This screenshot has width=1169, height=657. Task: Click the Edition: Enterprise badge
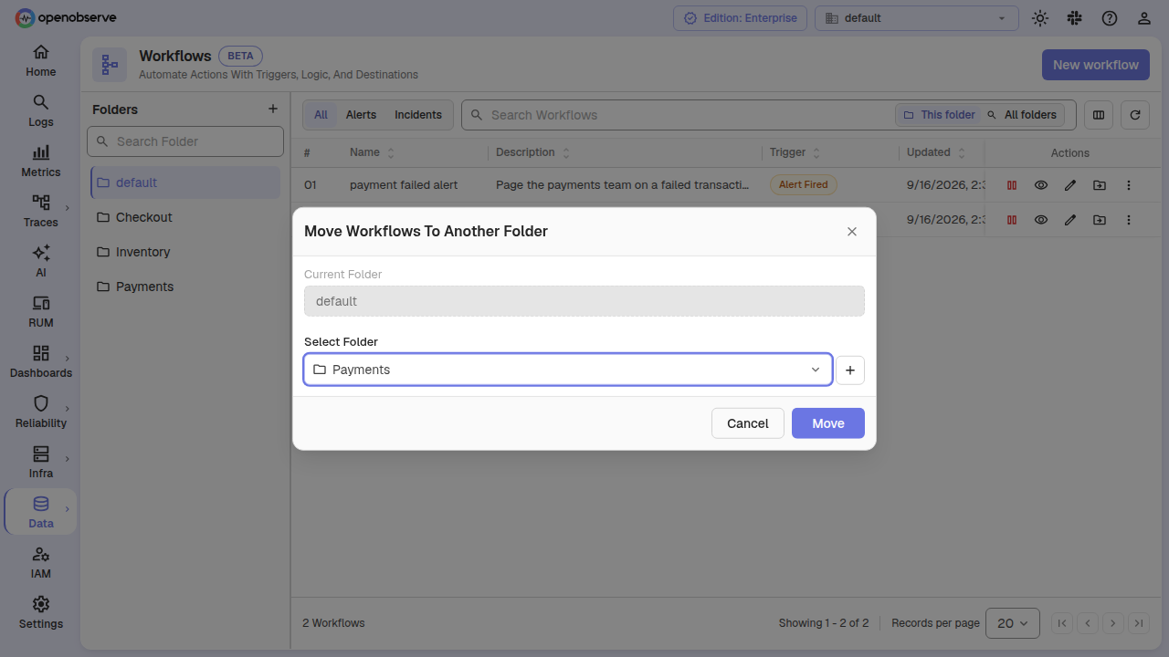(741, 18)
